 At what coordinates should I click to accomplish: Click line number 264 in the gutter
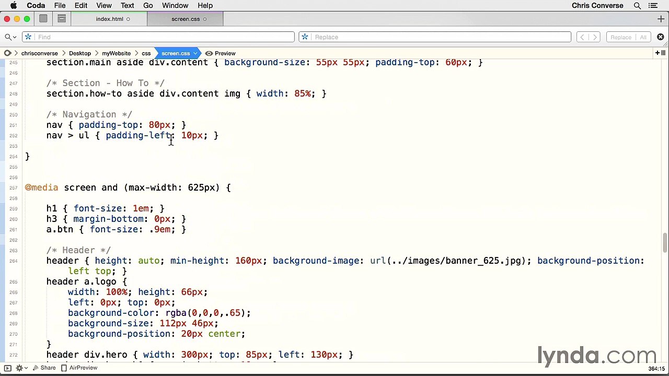click(x=13, y=261)
